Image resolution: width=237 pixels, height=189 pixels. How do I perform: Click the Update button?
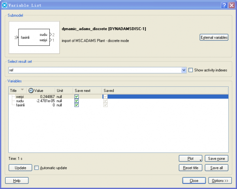coord(20,168)
